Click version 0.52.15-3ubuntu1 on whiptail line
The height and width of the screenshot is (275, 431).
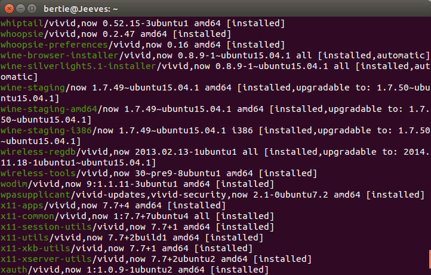pyautogui.click(x=146, y=23)
